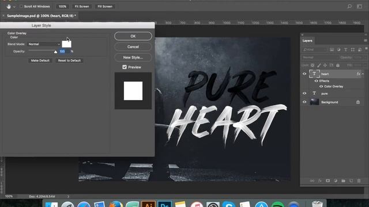Image resolution: width=369 pixels, height=207 pixels.
Task: Toggle Effects visibility on heart layer
Action: coord(317,81)
